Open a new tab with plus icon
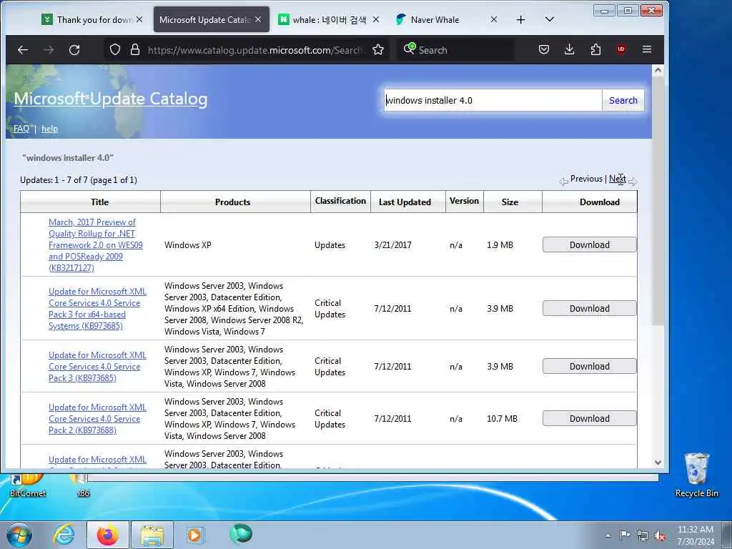Image resolution: width=732 pixels, height=549 pixels. [520, 19]
